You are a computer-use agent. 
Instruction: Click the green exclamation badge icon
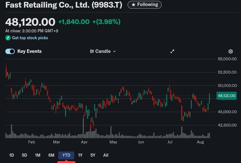tap(8, 38)
